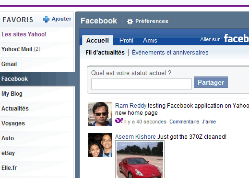249x178 pixels.
Task: Open Auto in the favorites list
Action: coord(37,138)
